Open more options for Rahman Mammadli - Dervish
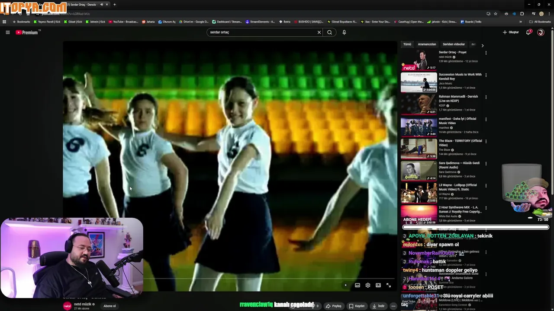 pos(486,97)
